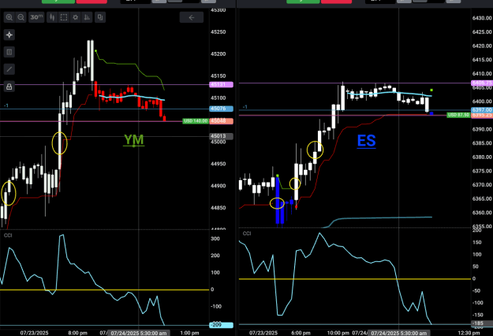This screenshot has height=336, width=493.
Task: Click the 10:00 pm time axis label
Action: pyautogui.click(x=338, y=333)
